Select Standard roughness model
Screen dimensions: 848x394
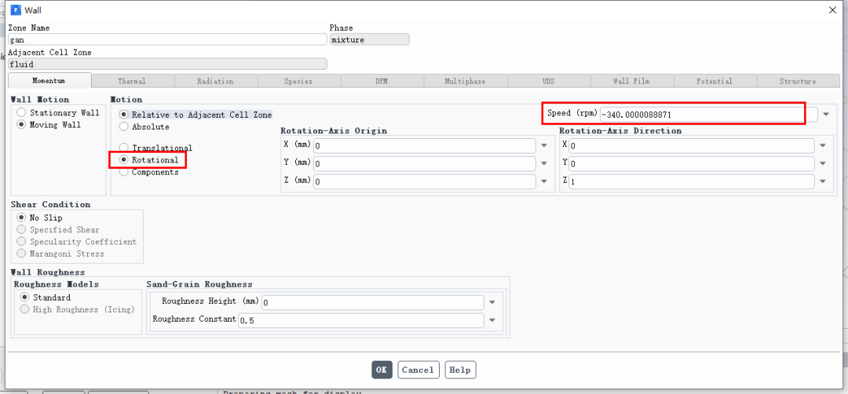24,297
